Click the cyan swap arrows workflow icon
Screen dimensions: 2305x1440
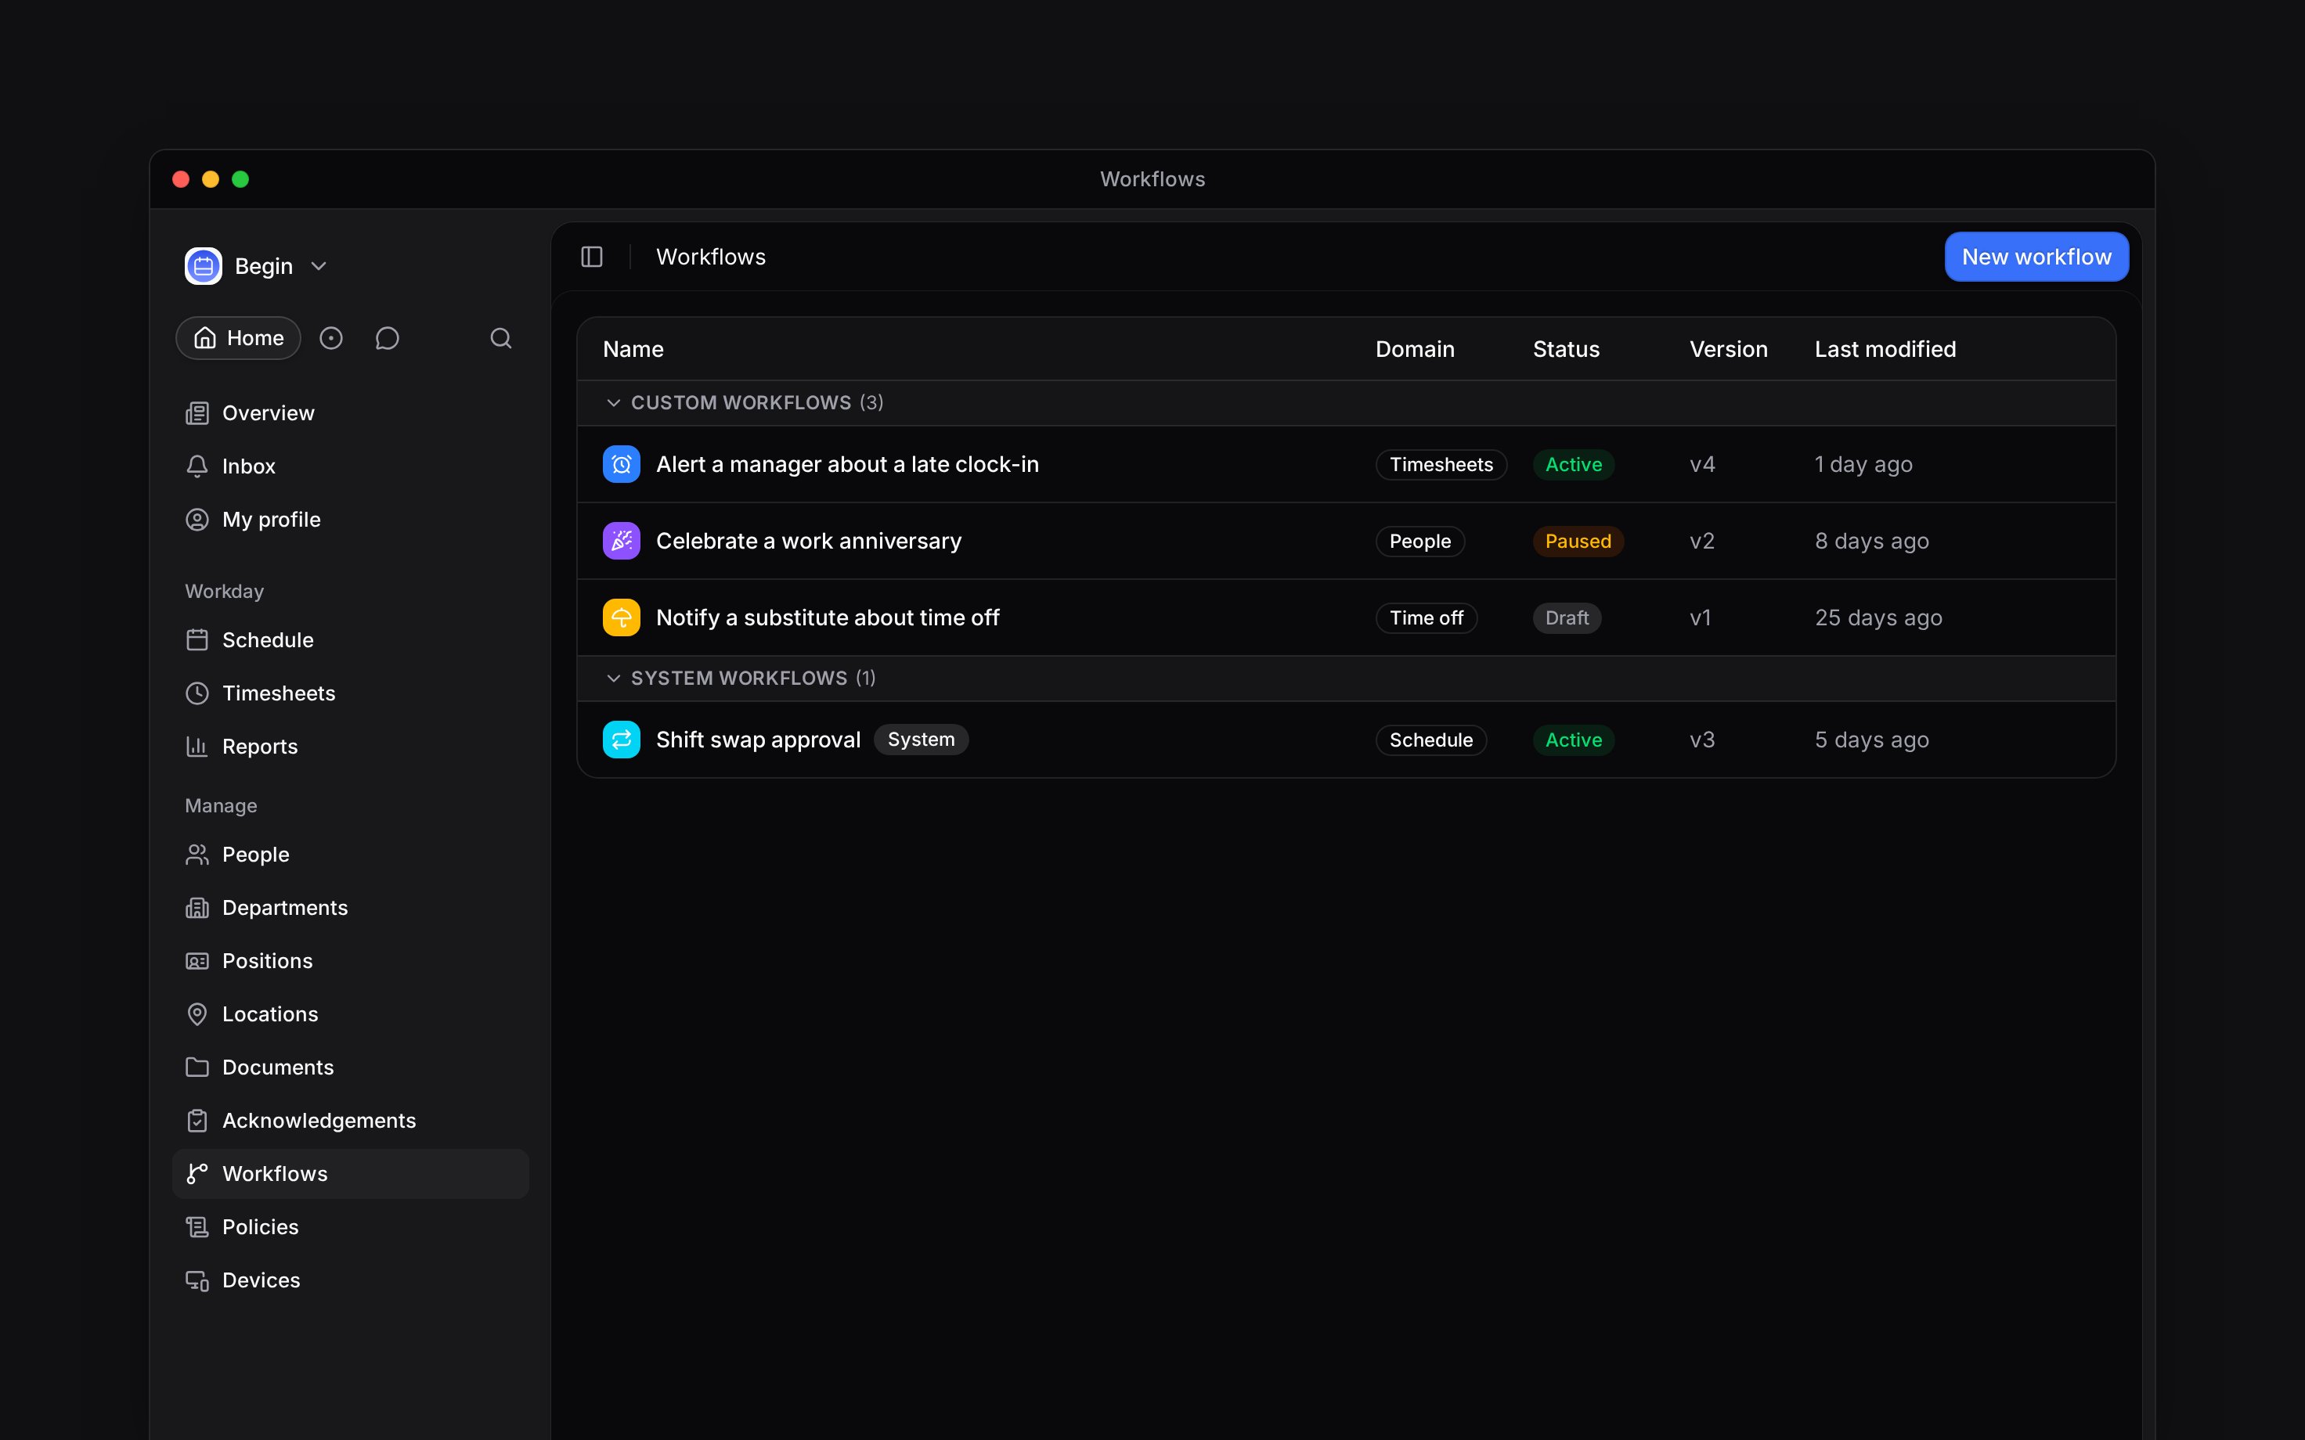point(621,740)
